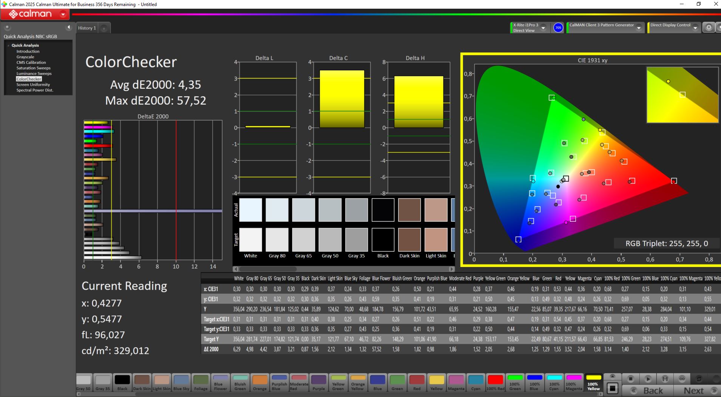Open the Screen Uniformity workflow page

(33, 85)
